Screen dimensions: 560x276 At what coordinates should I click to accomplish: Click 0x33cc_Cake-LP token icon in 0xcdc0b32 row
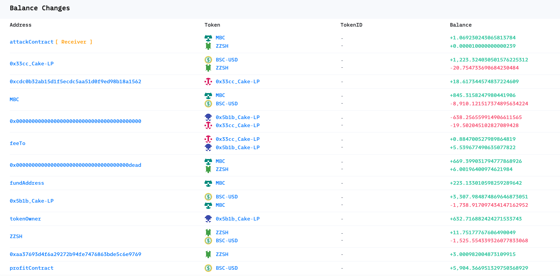tap(208, 81)
